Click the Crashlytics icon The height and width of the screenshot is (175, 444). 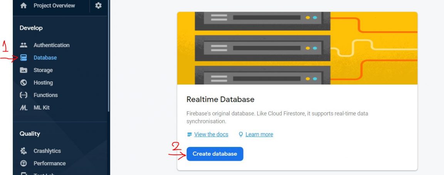point(24,151)
